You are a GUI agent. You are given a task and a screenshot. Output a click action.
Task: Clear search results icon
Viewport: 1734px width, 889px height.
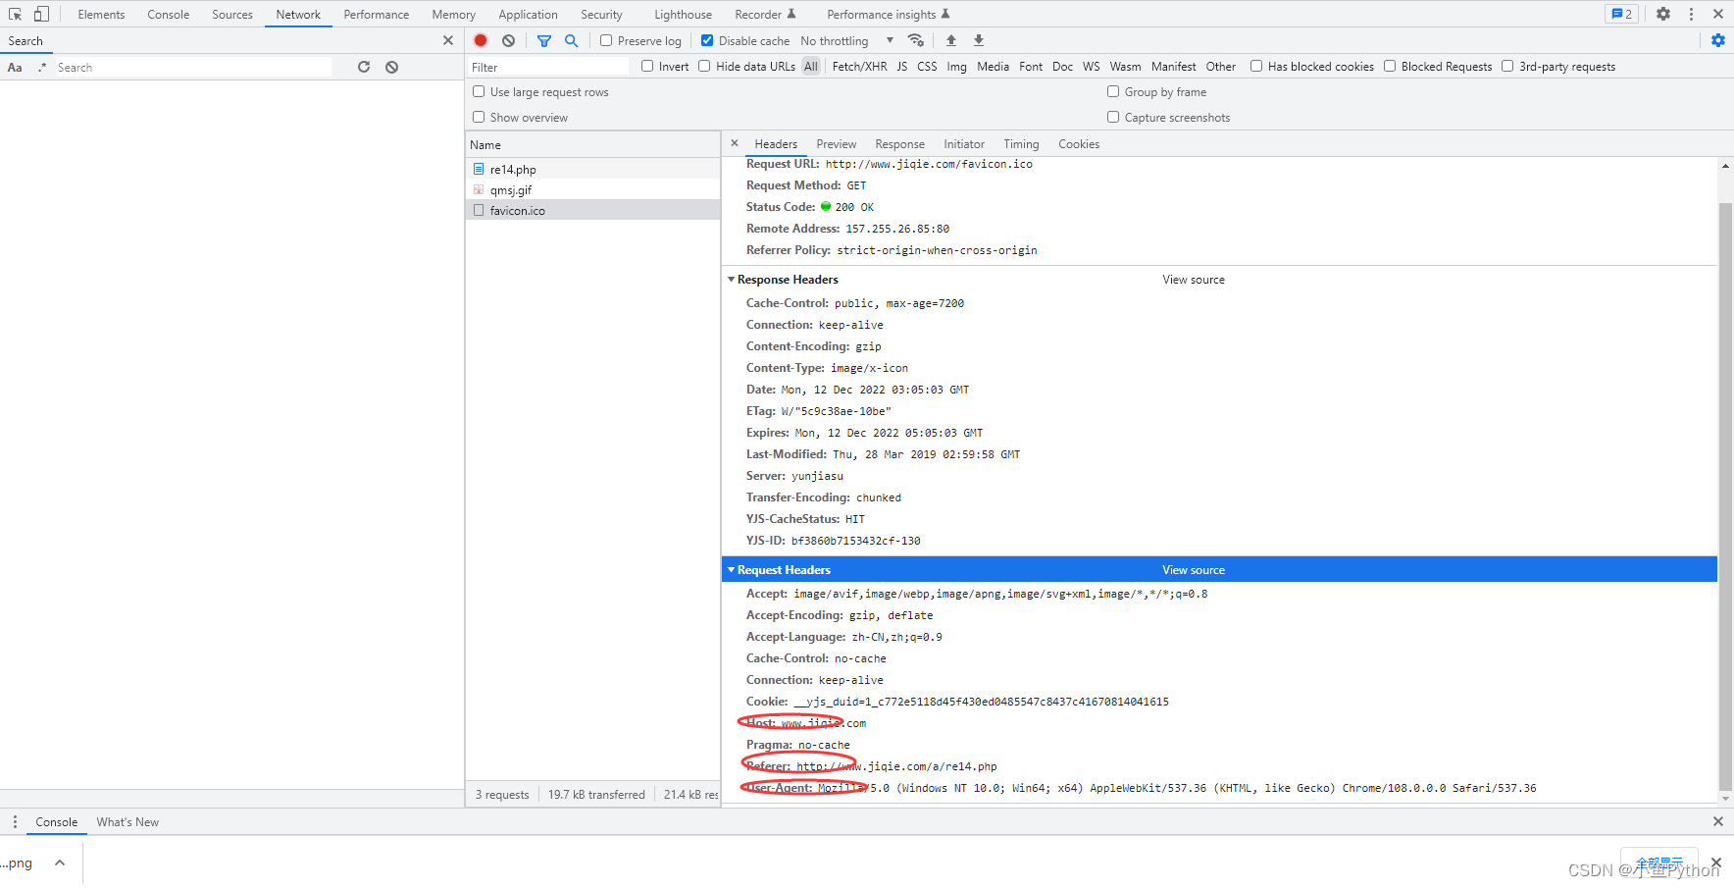(x=391, y=67)
